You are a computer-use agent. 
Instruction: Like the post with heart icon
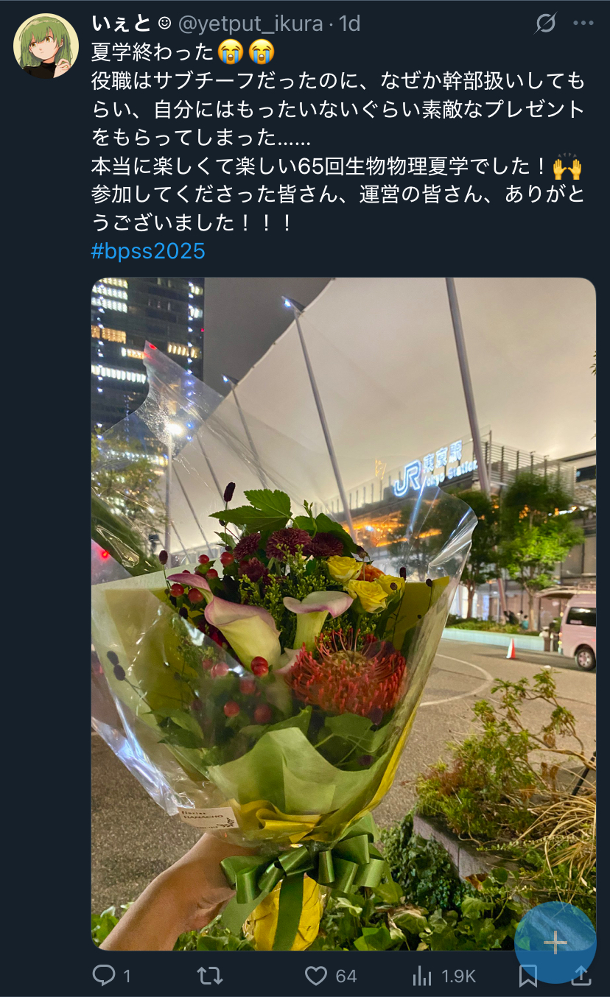click(316, 976)
